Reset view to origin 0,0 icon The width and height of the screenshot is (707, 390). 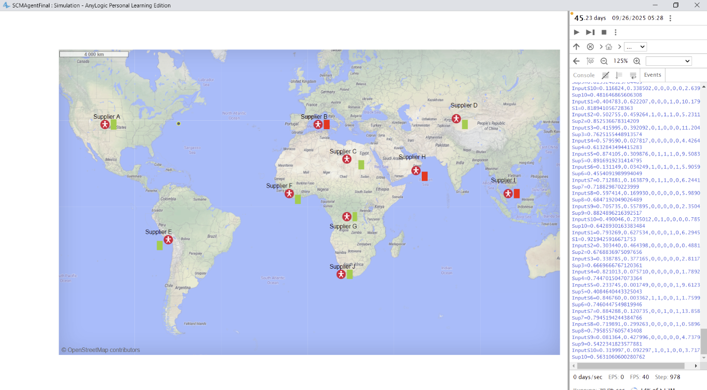(x=590, y=61)
